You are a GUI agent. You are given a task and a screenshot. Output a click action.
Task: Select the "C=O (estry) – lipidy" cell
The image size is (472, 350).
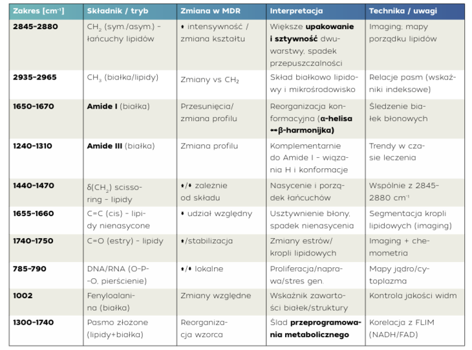click(x=125, y=241)
